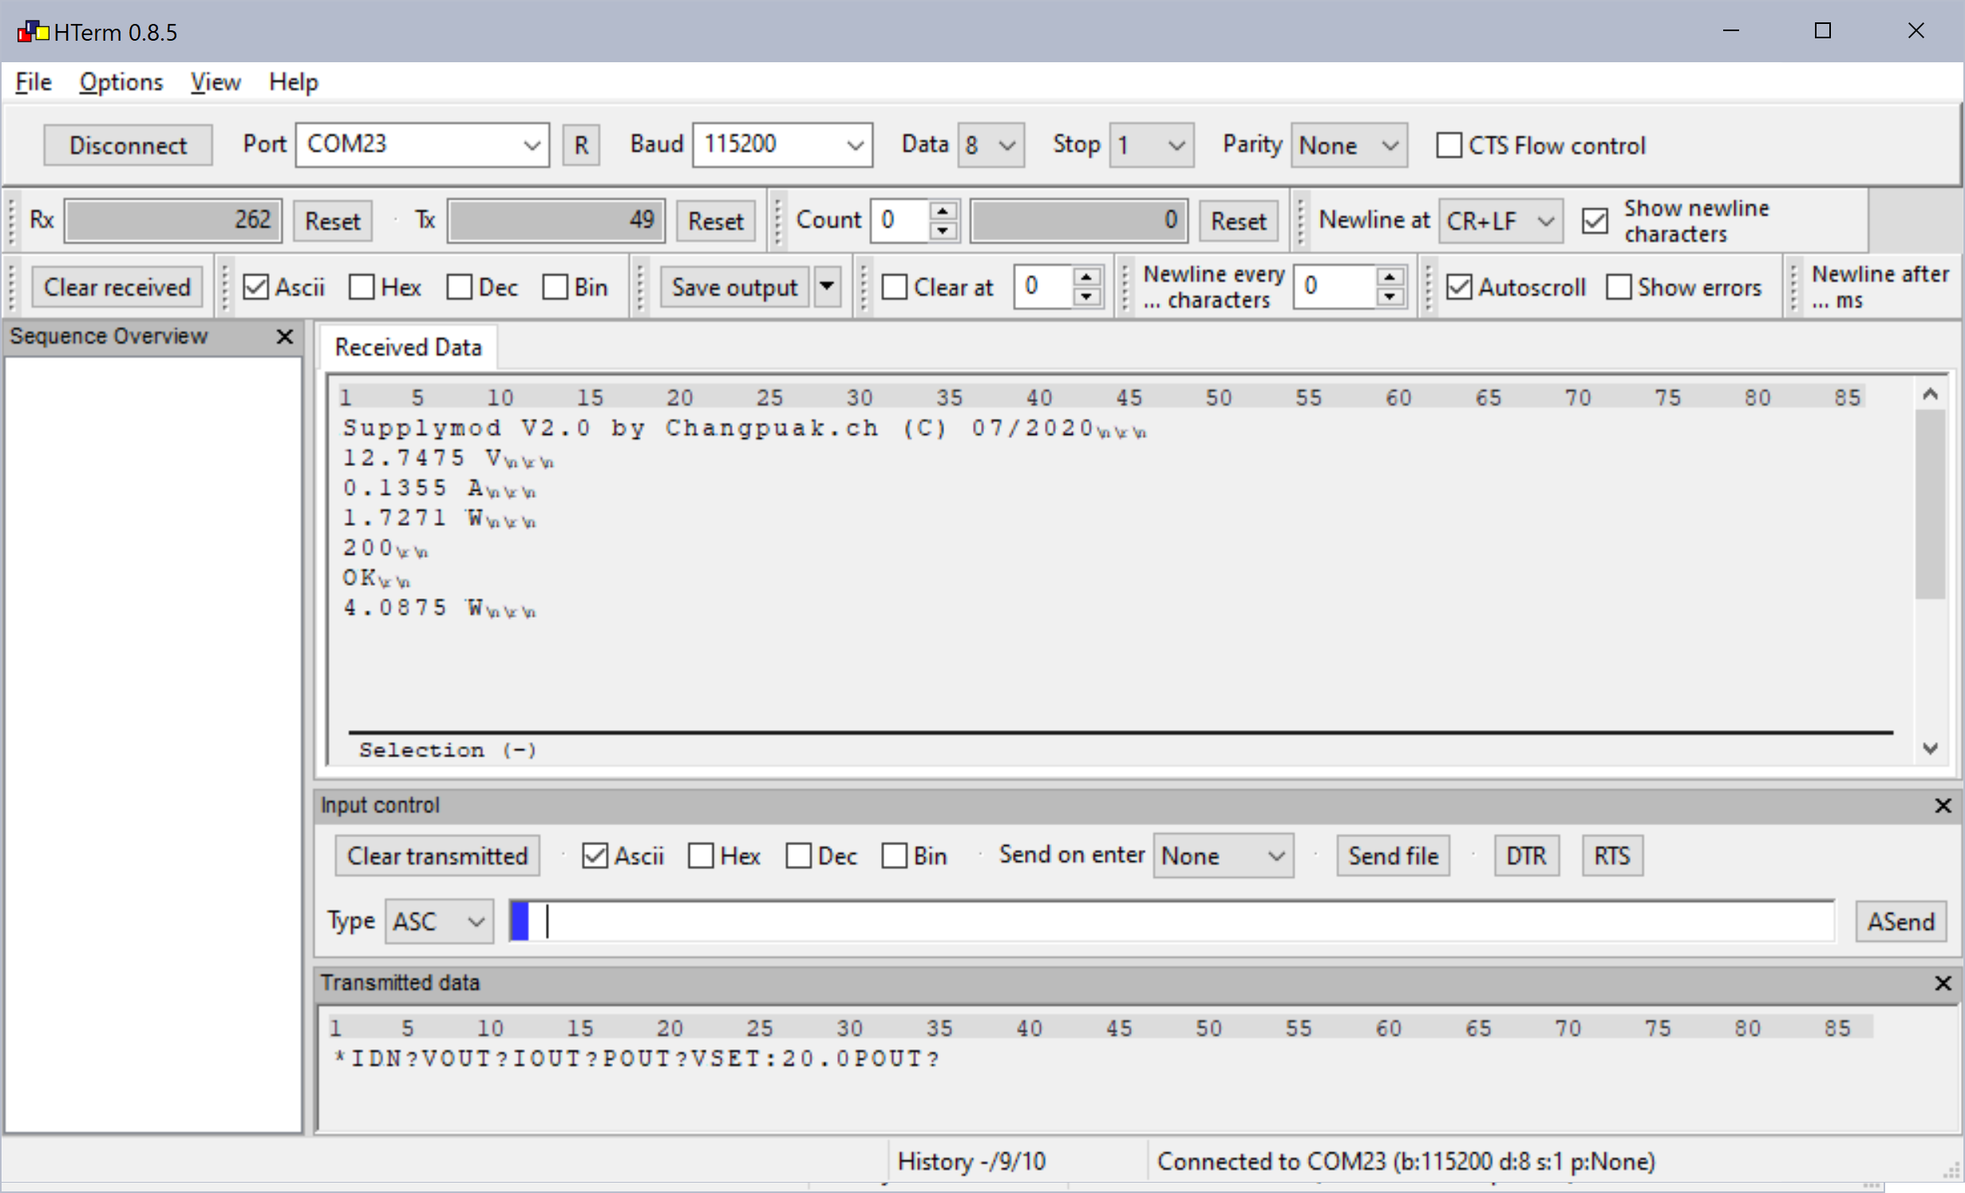This screenshot has height=1193, width=1965.
Task: Open the File menu
Action: pos(34,82)
